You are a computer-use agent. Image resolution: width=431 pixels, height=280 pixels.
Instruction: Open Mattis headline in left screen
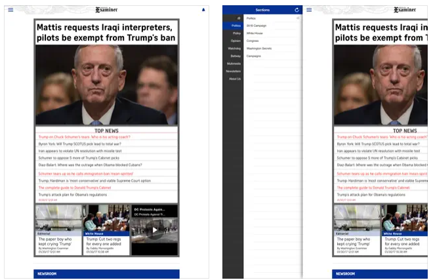point(106,32)
